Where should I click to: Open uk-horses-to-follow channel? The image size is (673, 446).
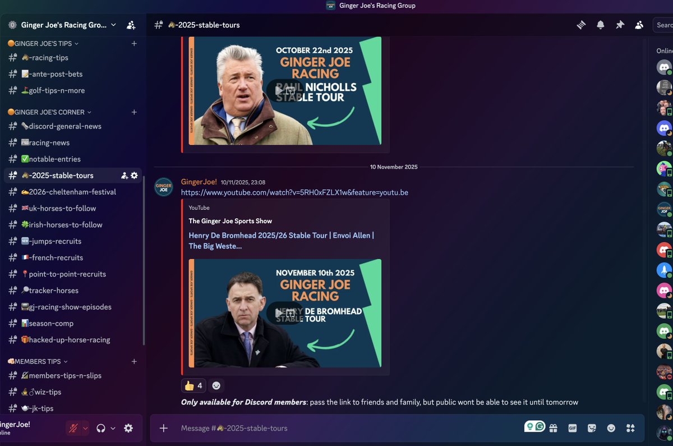click(73, 208)
